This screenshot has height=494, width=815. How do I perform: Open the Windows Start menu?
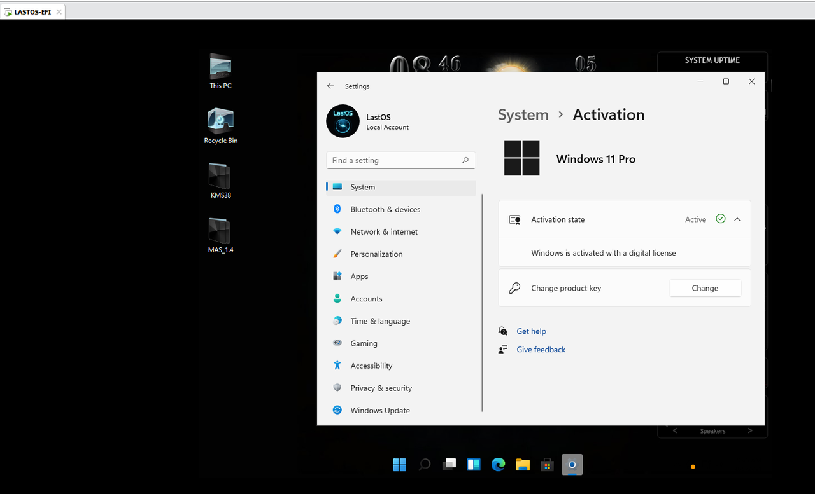(400, 465)
